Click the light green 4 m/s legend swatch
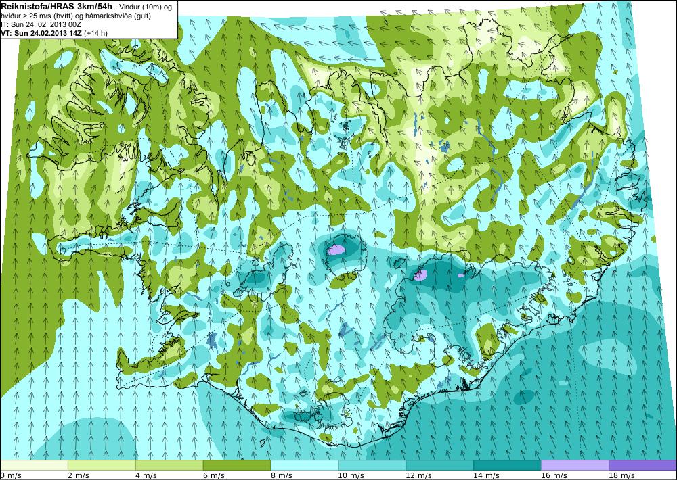This screenshot has height=480, width=677. tap(169, 465)
